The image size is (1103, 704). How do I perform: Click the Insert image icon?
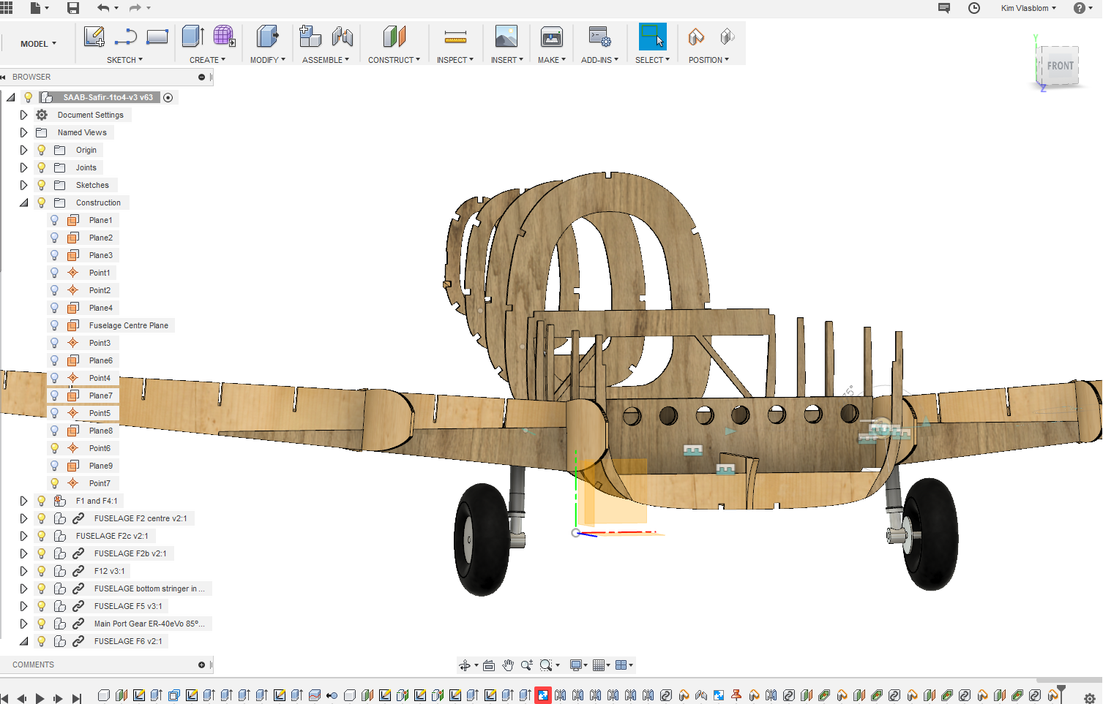pos(506,37)
